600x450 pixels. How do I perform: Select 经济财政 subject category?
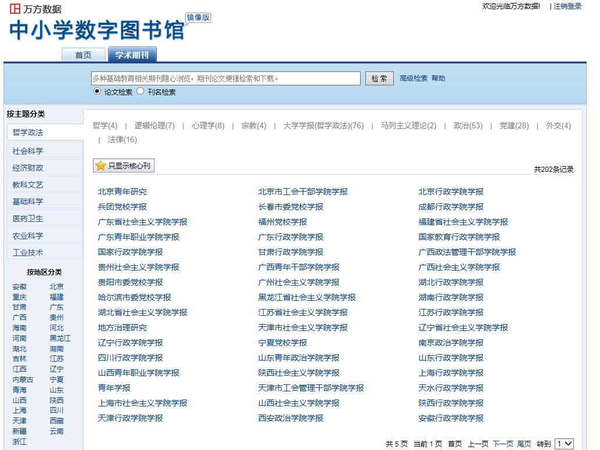[x=28, y=168]
